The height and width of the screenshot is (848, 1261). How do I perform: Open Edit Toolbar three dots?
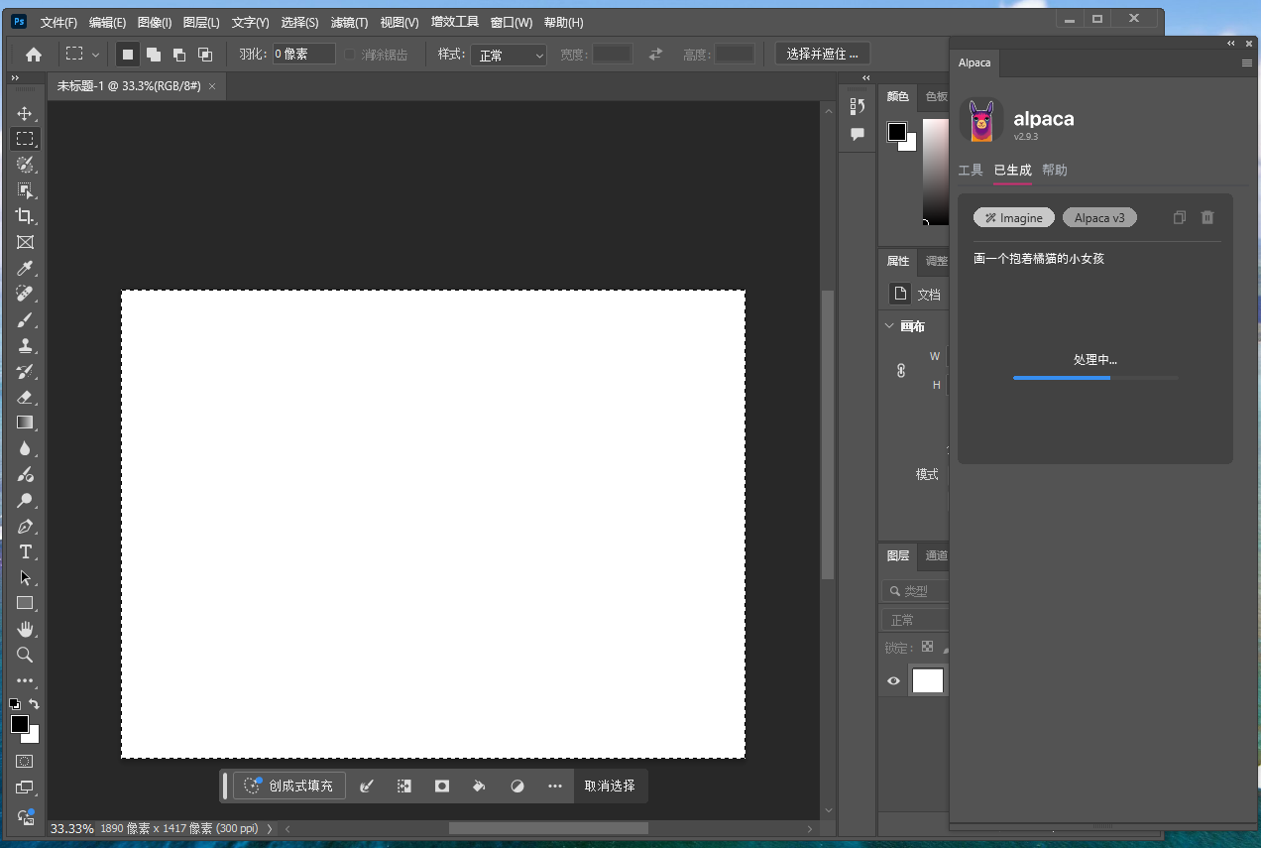[25, 680]
